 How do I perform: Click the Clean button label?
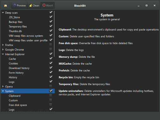click(36, 5)
